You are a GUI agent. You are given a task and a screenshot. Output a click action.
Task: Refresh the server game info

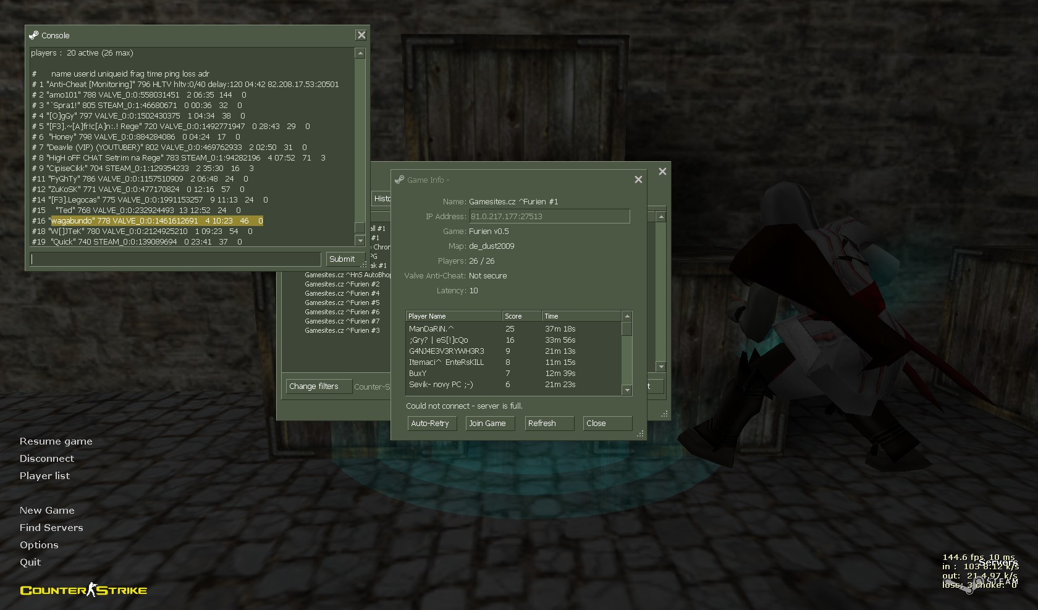(x=549, y=424)
